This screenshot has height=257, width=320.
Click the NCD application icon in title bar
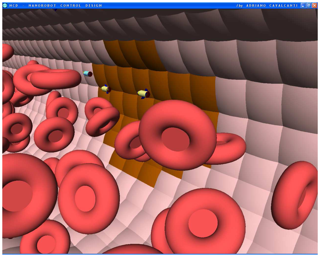(x=5, y=5)
